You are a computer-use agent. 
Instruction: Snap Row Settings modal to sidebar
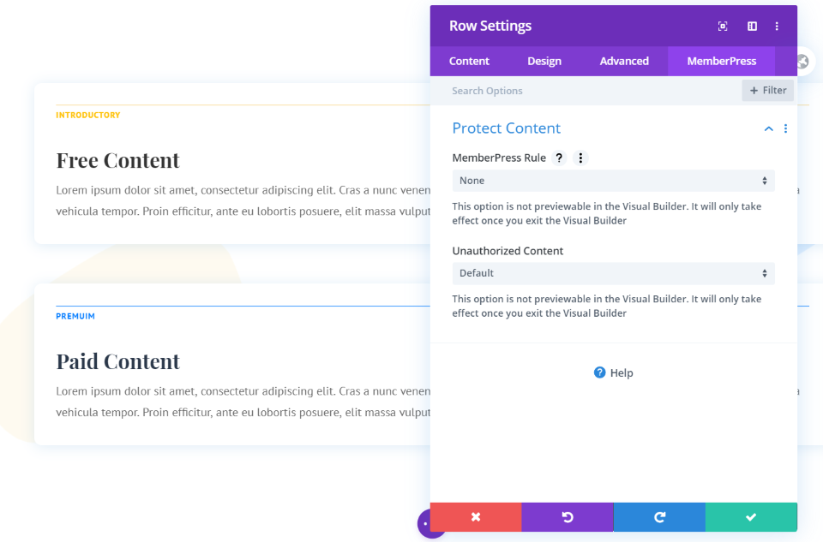(752, 27)
